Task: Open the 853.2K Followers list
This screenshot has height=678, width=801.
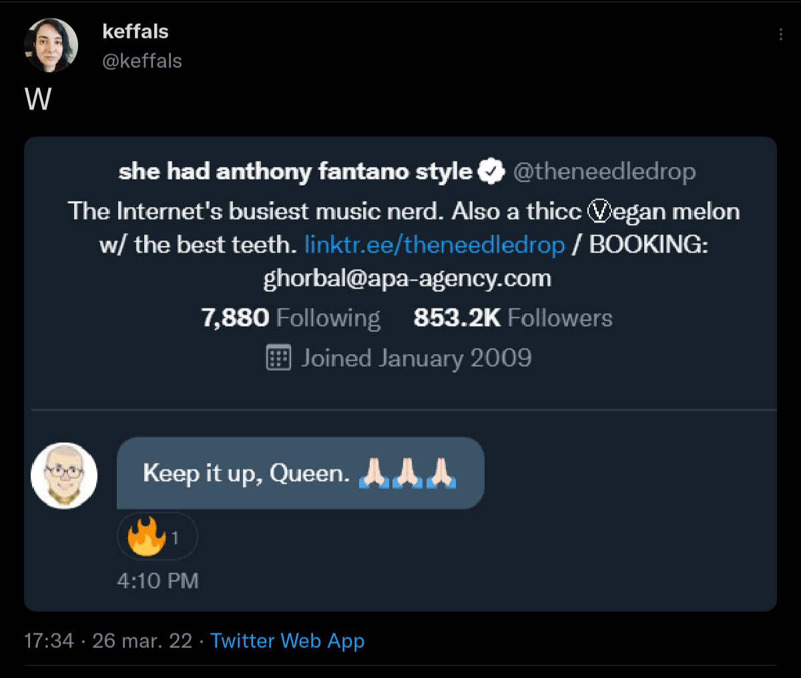Action: (513, 318)
